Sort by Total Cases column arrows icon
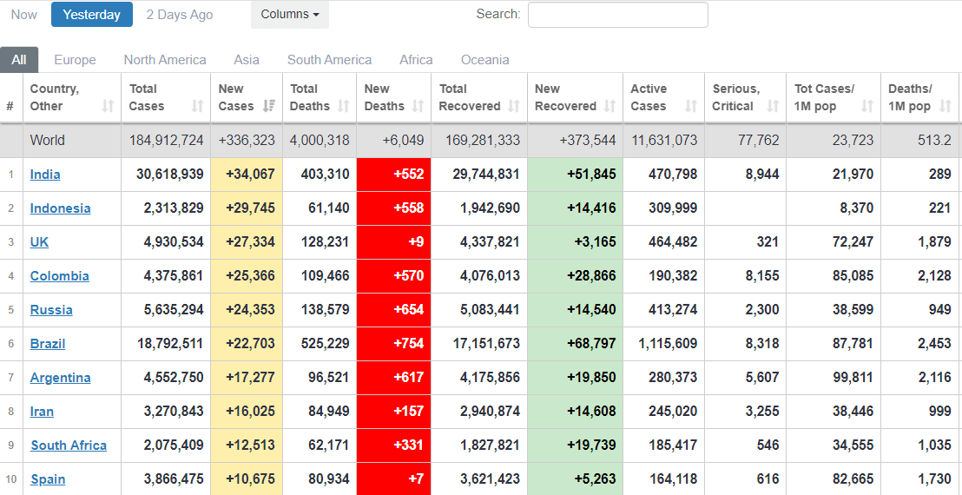This screenshot has width=962, height=495. [197, 106]
